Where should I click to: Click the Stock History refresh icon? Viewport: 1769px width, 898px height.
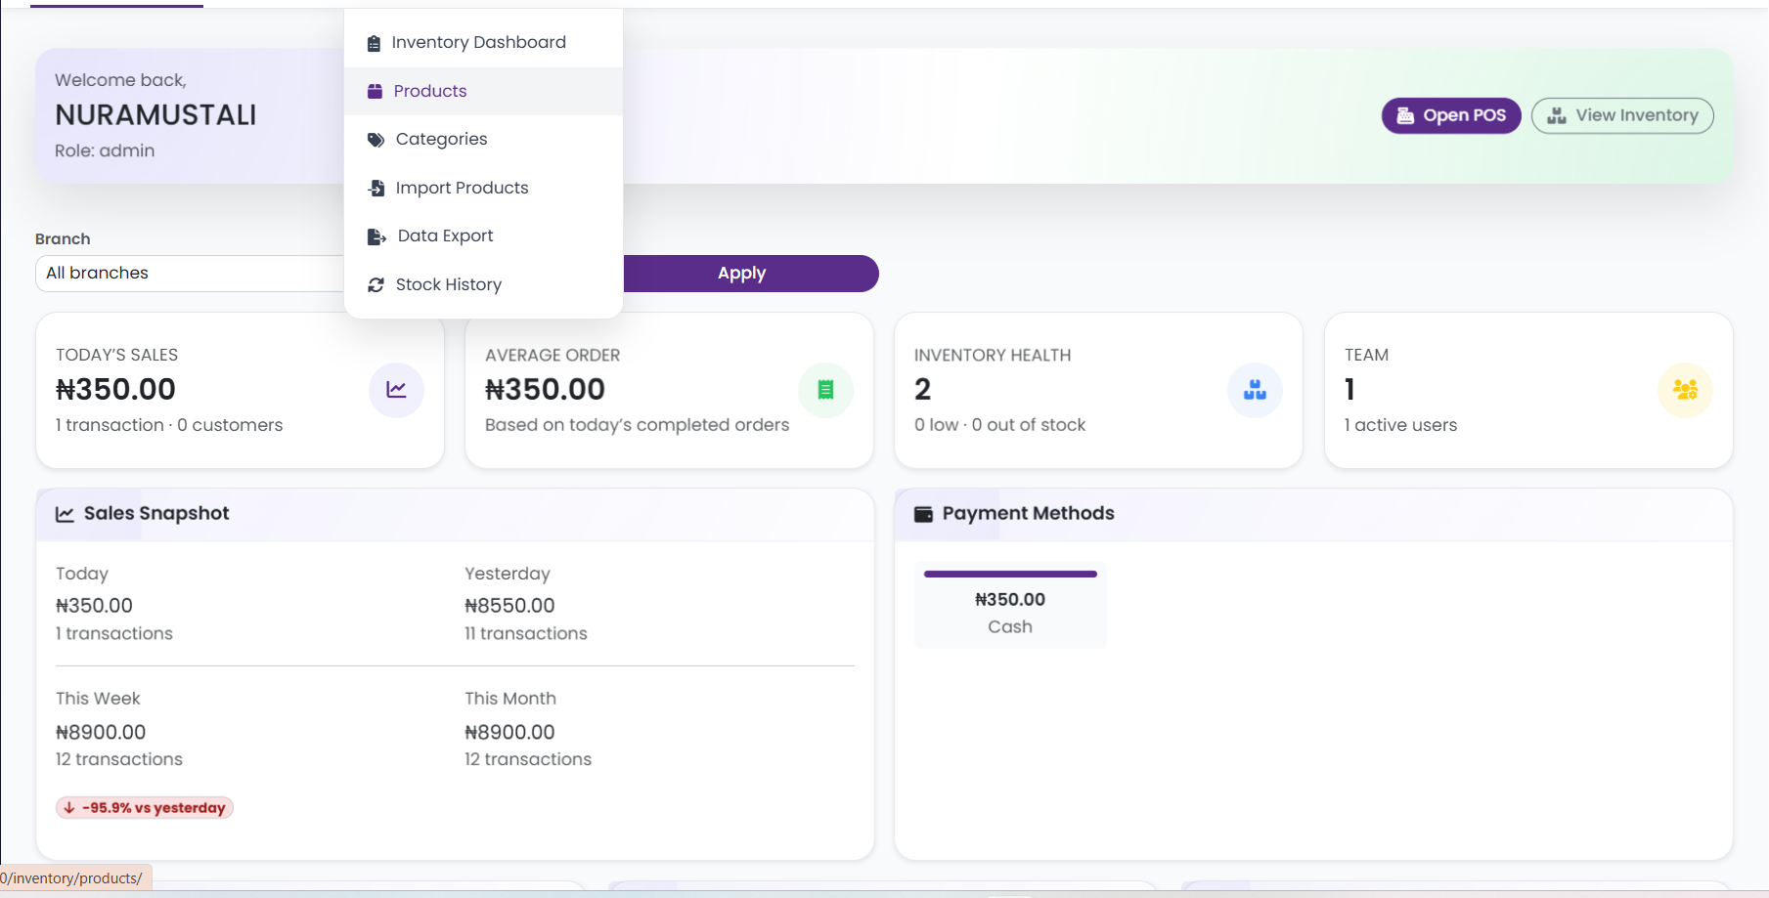click(x=376, y=285)
